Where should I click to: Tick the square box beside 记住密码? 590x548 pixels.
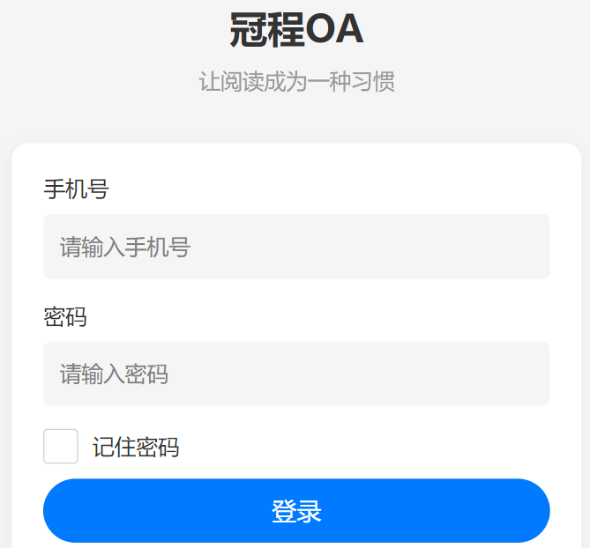tap(61, 447)
